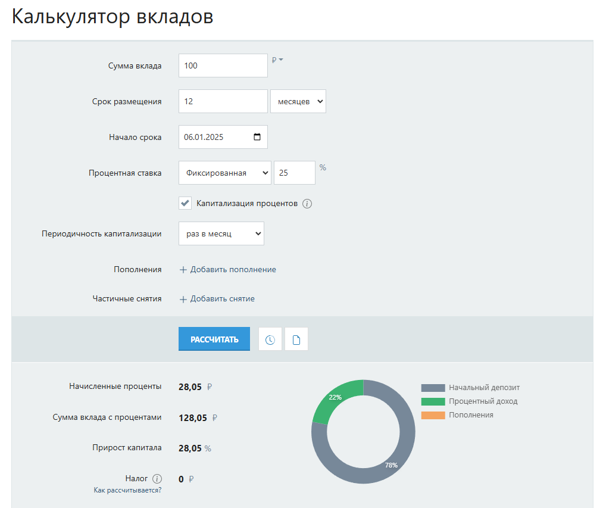Viewport: 603px width, 508px height.
Task: Open the Фиксированная rate type dropdown
Action: click(224, 173)
